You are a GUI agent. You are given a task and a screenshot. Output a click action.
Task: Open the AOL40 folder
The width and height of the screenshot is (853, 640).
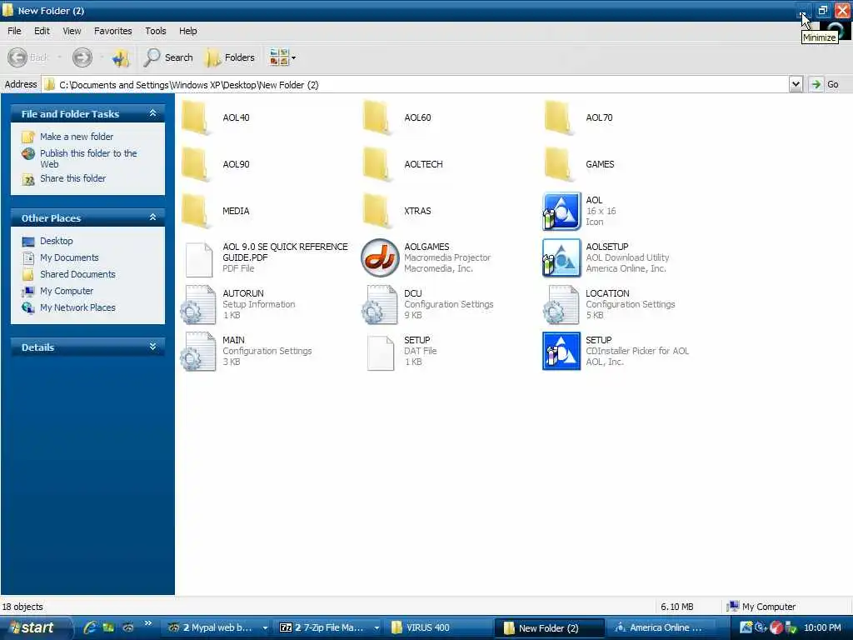(216, 117)
